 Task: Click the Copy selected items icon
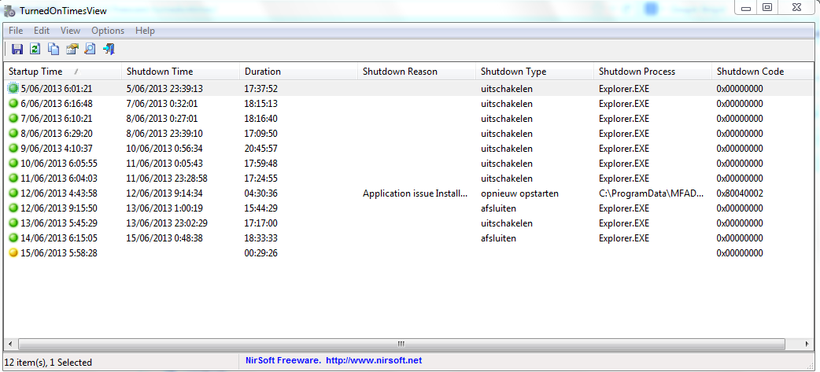tap(54, 50)
